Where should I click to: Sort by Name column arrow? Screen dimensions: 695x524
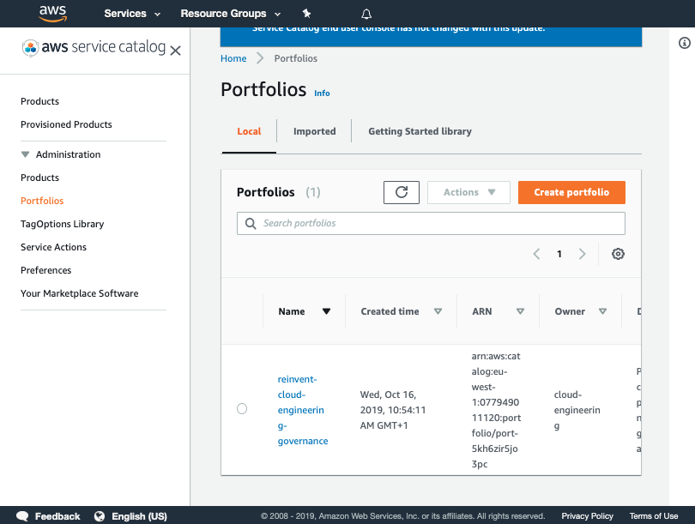tap(326, 311)
